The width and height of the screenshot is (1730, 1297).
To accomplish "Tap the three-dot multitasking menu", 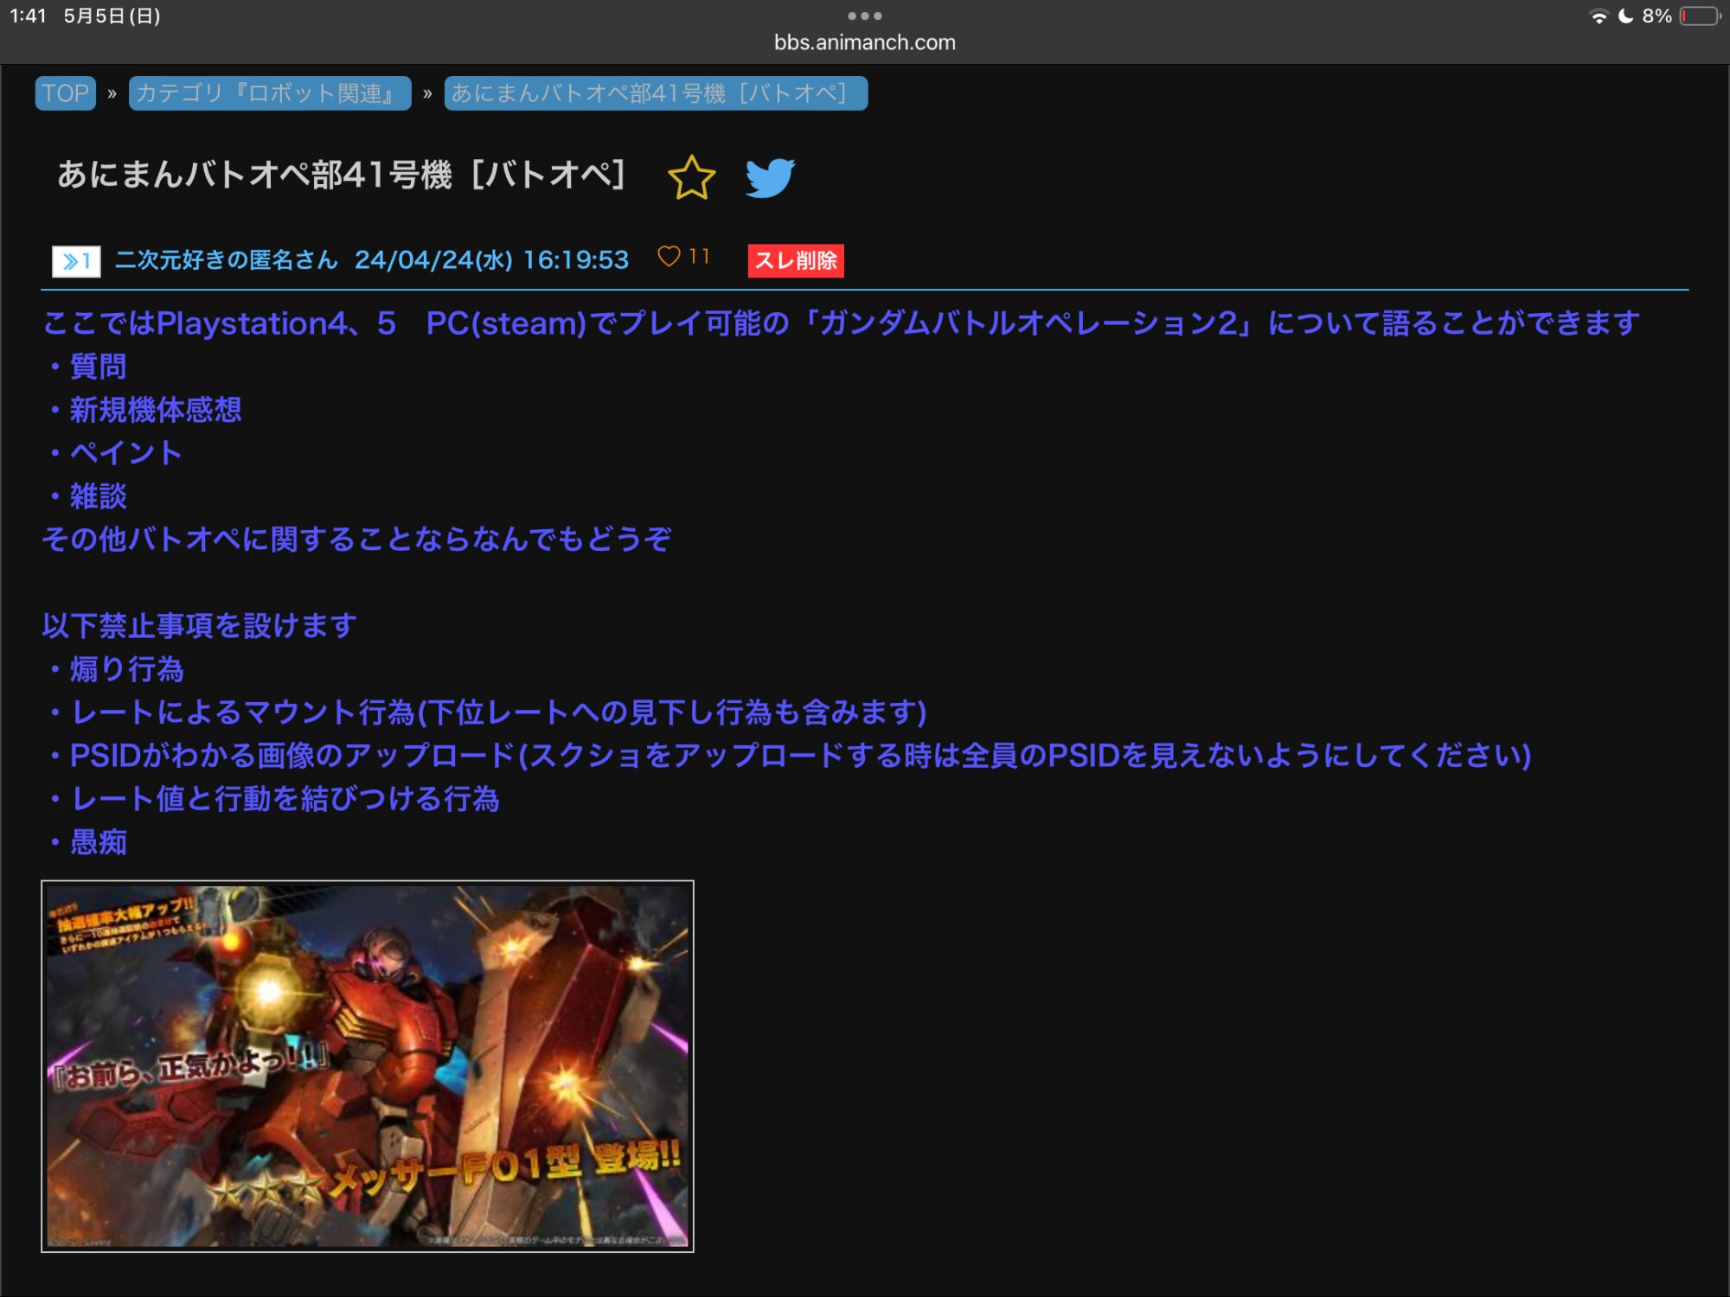I will (x=864, y=16).
